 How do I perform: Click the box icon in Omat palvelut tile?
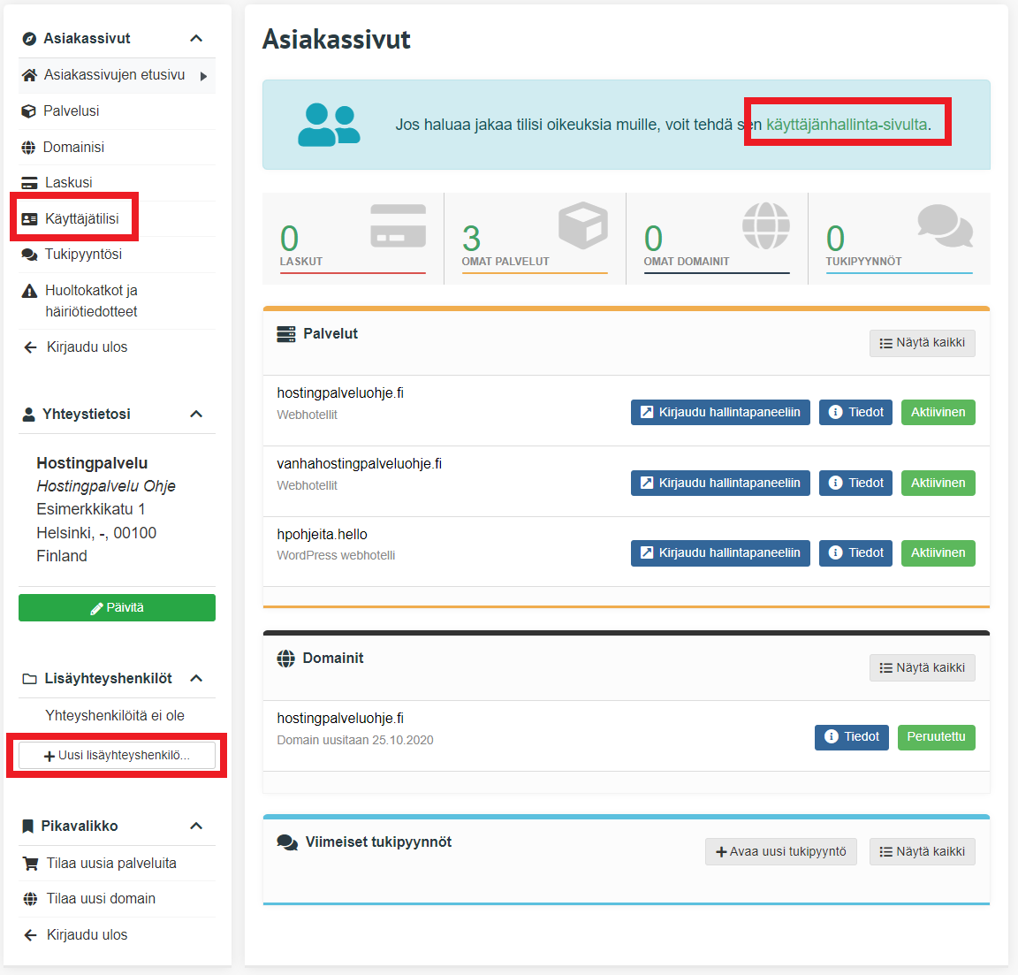point(582,225)
